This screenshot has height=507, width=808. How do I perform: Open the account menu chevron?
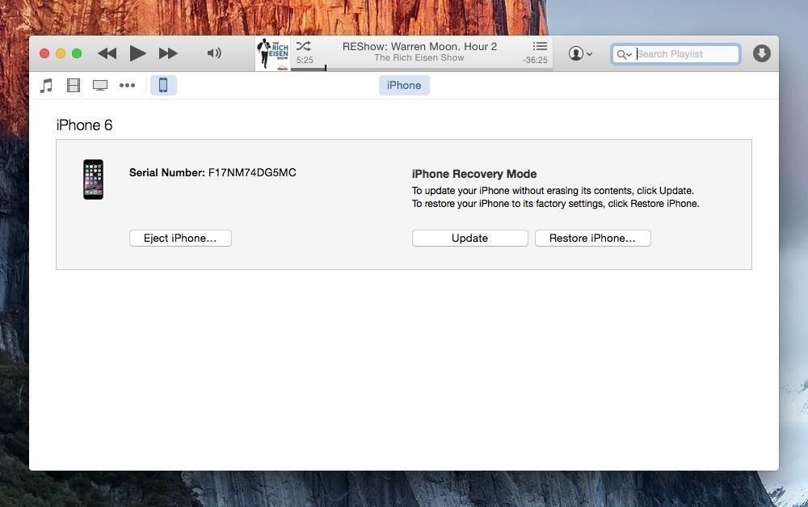tap(590, 53)
